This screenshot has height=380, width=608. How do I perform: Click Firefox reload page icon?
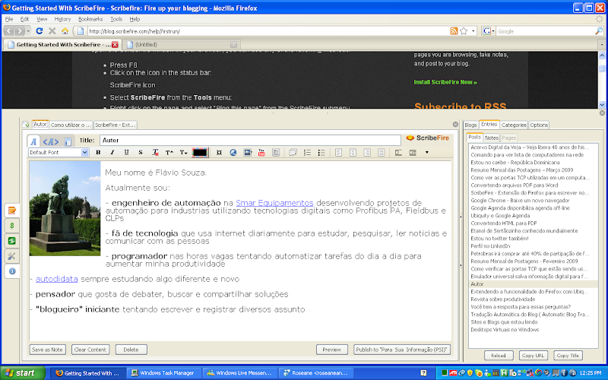40,31
